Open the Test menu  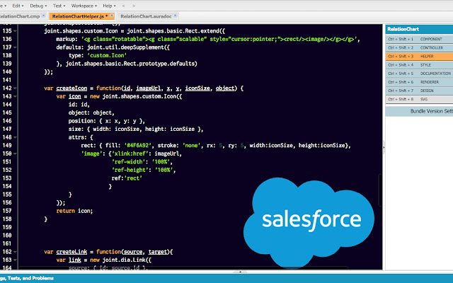(x=59, y=6)
